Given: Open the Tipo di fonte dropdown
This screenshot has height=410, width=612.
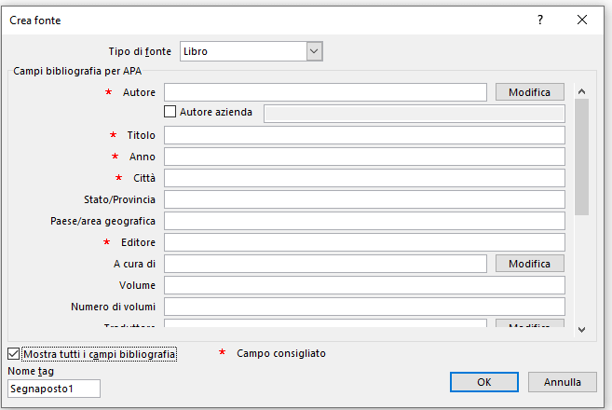Looking at the screenshot, I should 314,52.
